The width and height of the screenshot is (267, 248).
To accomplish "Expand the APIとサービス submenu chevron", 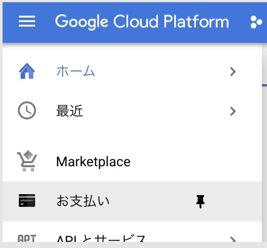I will (x=233, y=239).
